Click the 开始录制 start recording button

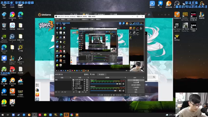[136, 82]
